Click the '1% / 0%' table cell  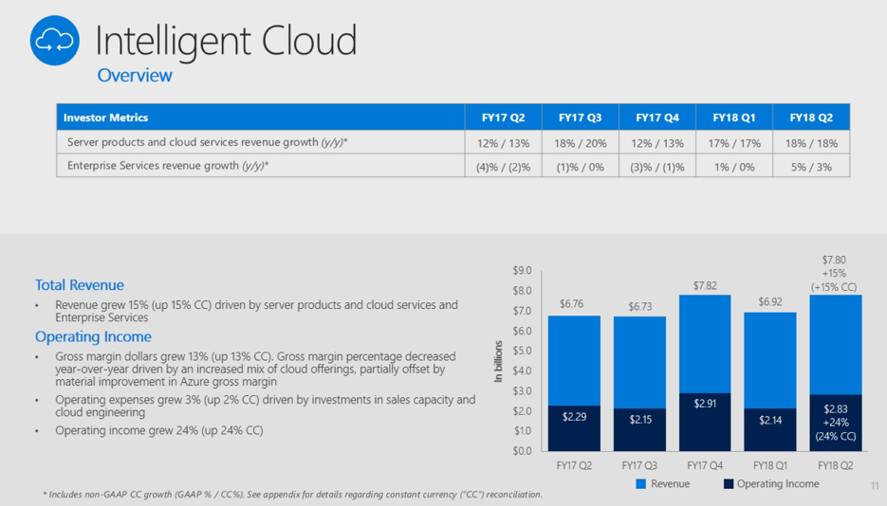(734, 167)
